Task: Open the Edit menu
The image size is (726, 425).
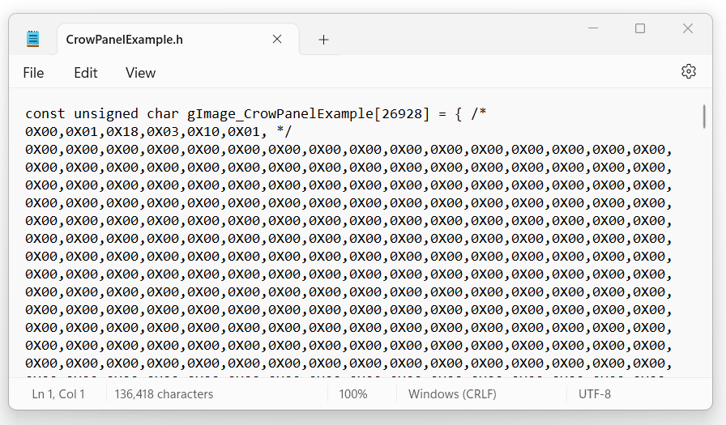Action: pos(86,73)
